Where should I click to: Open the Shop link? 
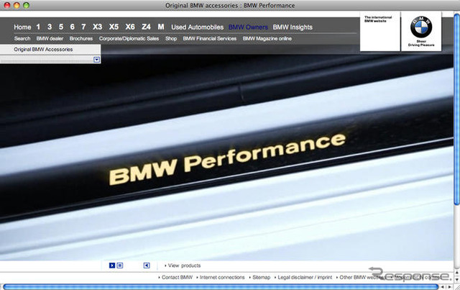171,38
